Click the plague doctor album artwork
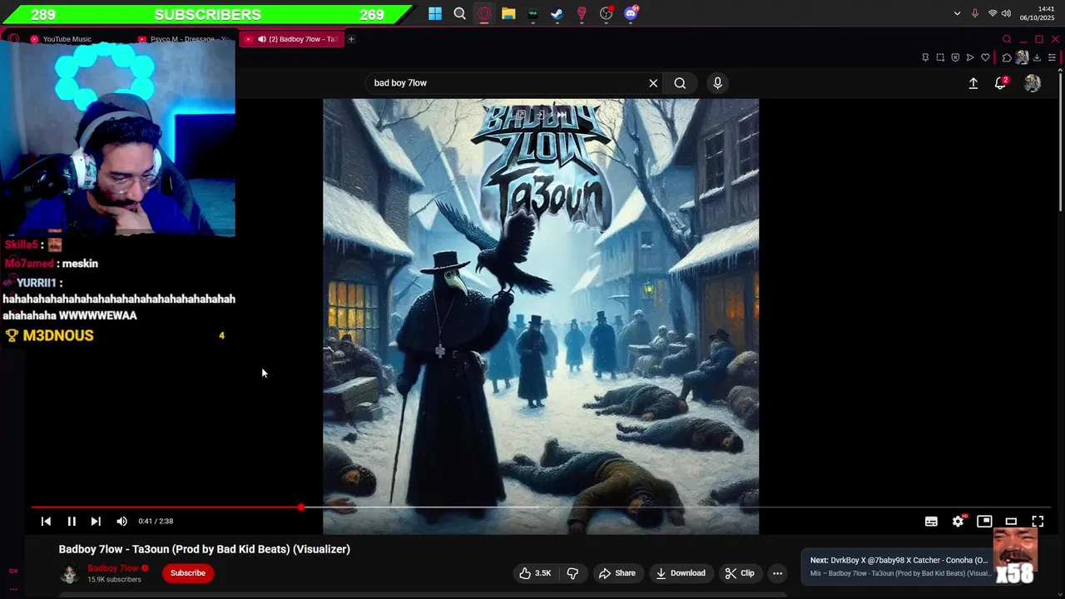Image resolution: width=1065 pixels, height=599 pixels. pyautogui.click(x=541, y=316)
